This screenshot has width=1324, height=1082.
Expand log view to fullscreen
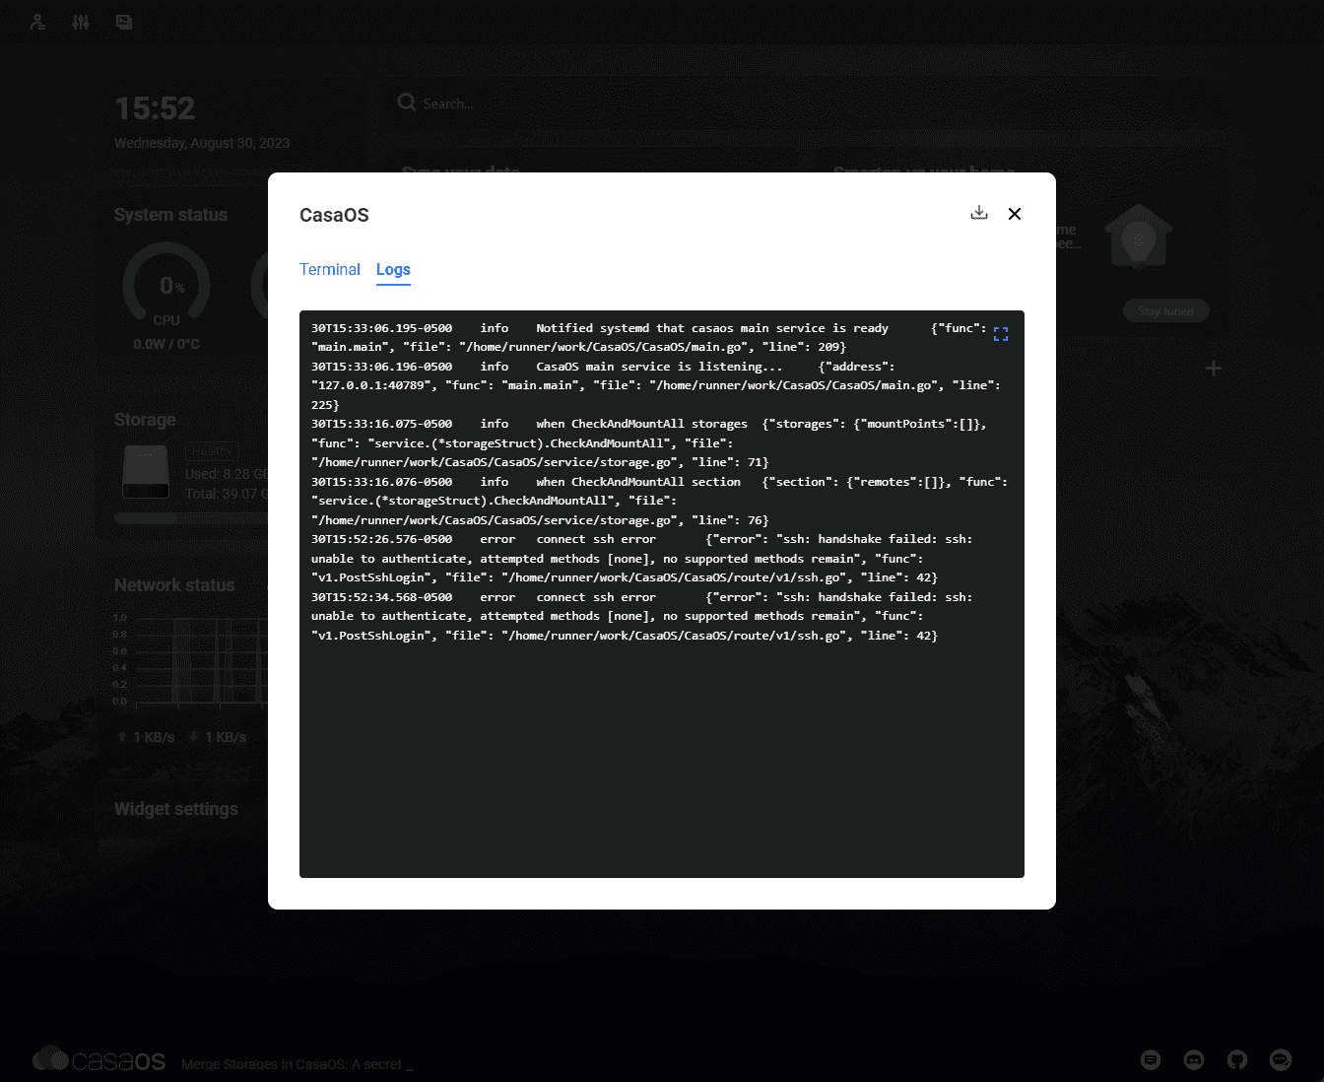[1001, 334]
